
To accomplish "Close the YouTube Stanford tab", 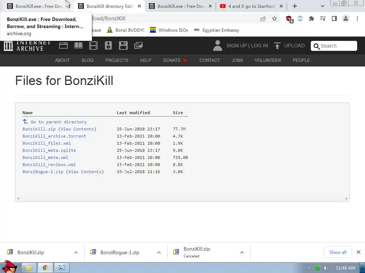I will tap(281, 6).
